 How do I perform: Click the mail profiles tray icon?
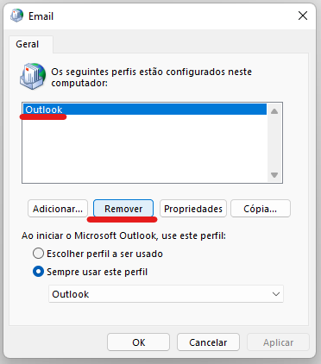click(x=33, y=77)
